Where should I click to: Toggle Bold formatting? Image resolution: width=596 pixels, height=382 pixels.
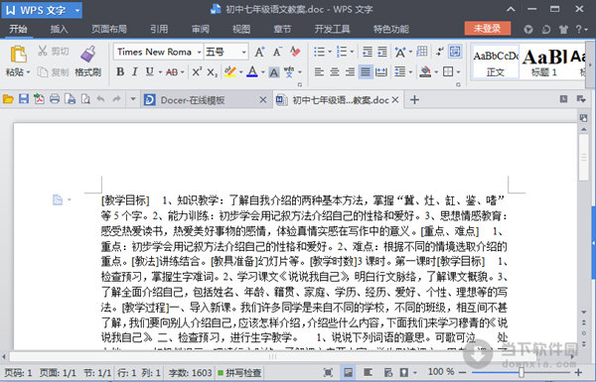tap(120, 71)
